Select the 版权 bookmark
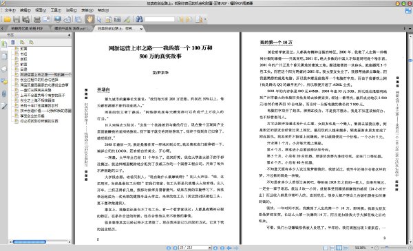Image resolution: width=413 pixels, height=251 pixels. click(x=23, y=59)
